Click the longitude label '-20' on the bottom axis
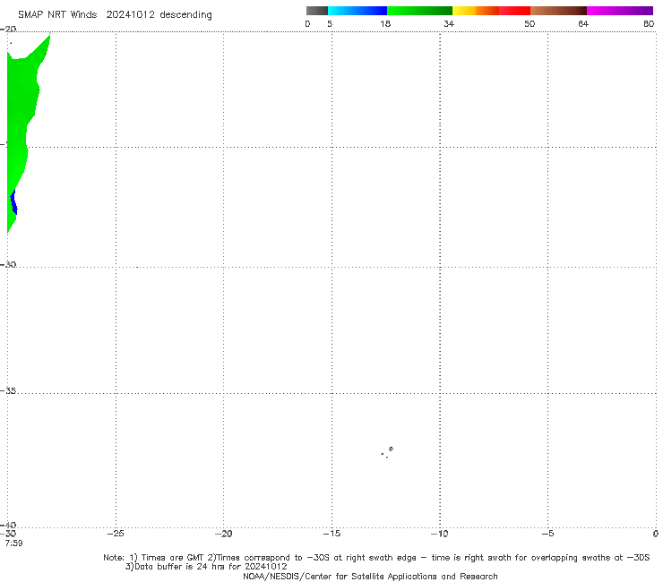 223,534
